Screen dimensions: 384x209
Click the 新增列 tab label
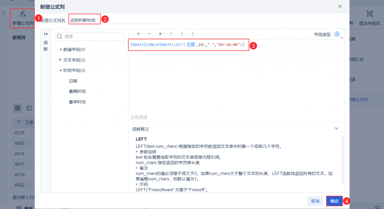pyautogui.click(x=19, y=38)
